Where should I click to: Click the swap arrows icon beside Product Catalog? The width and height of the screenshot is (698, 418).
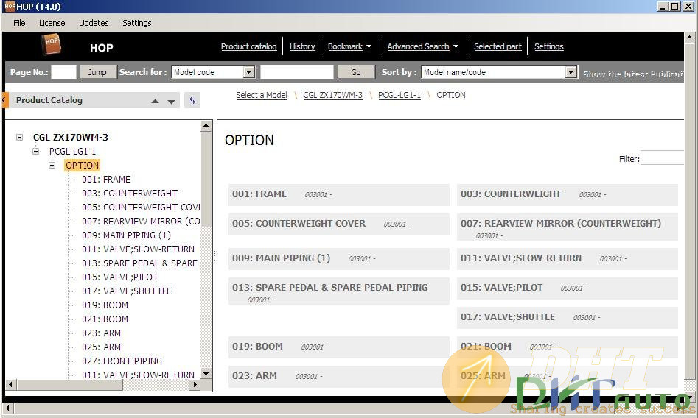pos(192,101)
